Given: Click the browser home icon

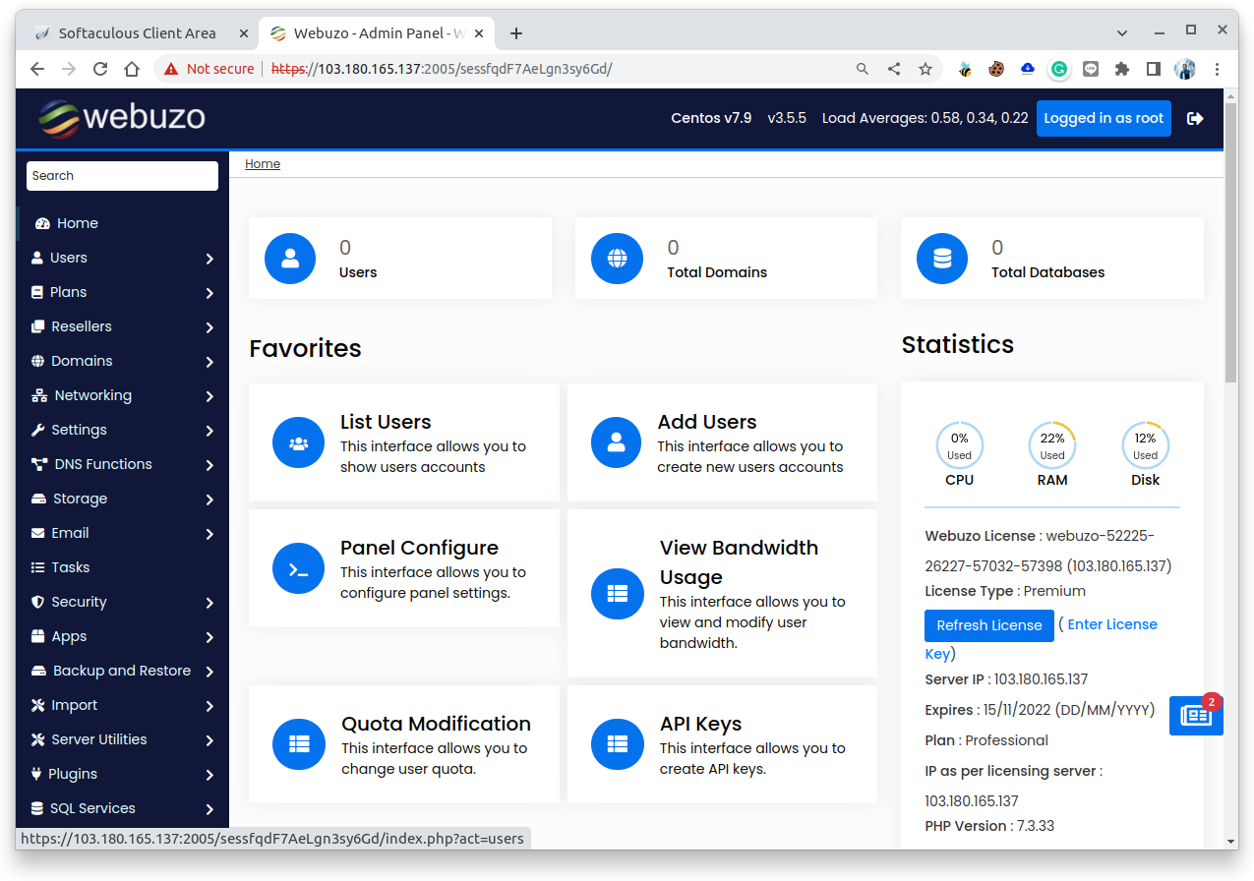Looking at the screenshot, I should coord(132,69).
